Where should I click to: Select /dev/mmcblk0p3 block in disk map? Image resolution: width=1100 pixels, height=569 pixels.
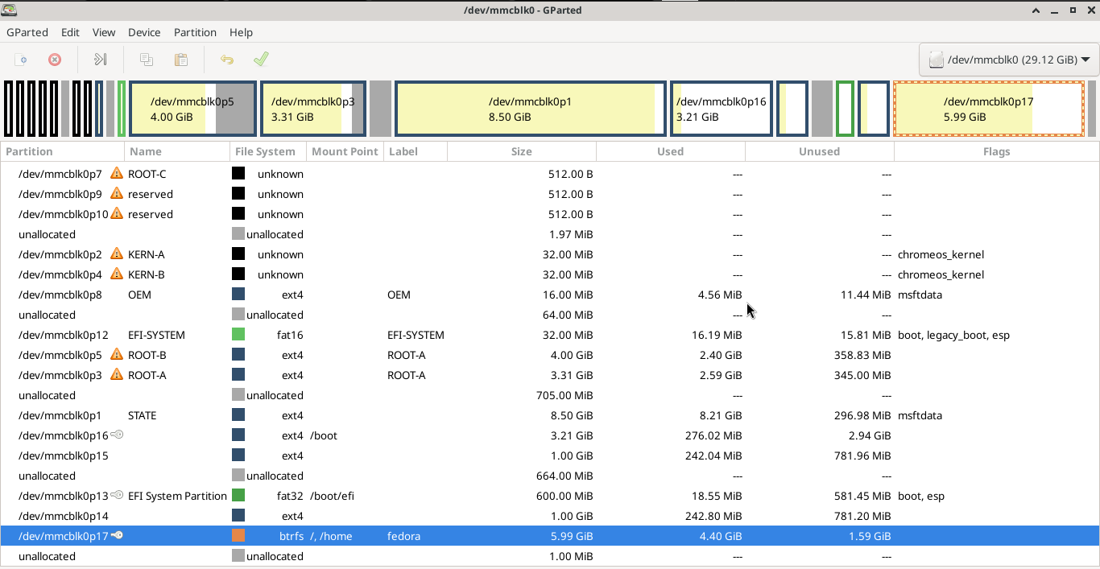[313, 109]
